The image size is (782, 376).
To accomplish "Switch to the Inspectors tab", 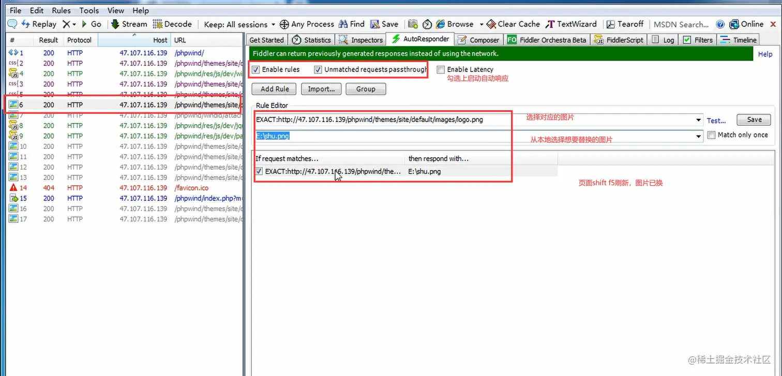I will pos(361,40).
